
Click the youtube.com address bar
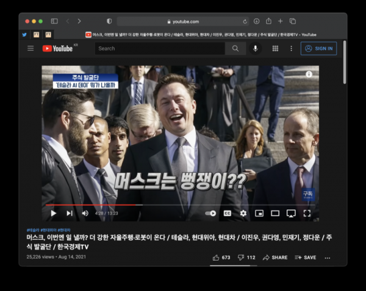(x=183, y=21)
